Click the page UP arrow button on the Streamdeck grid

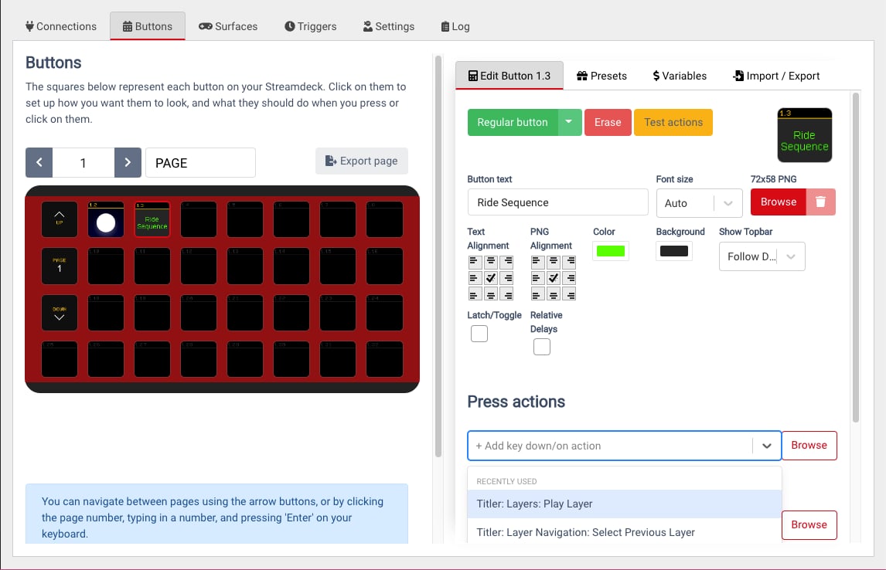point(60,219)
